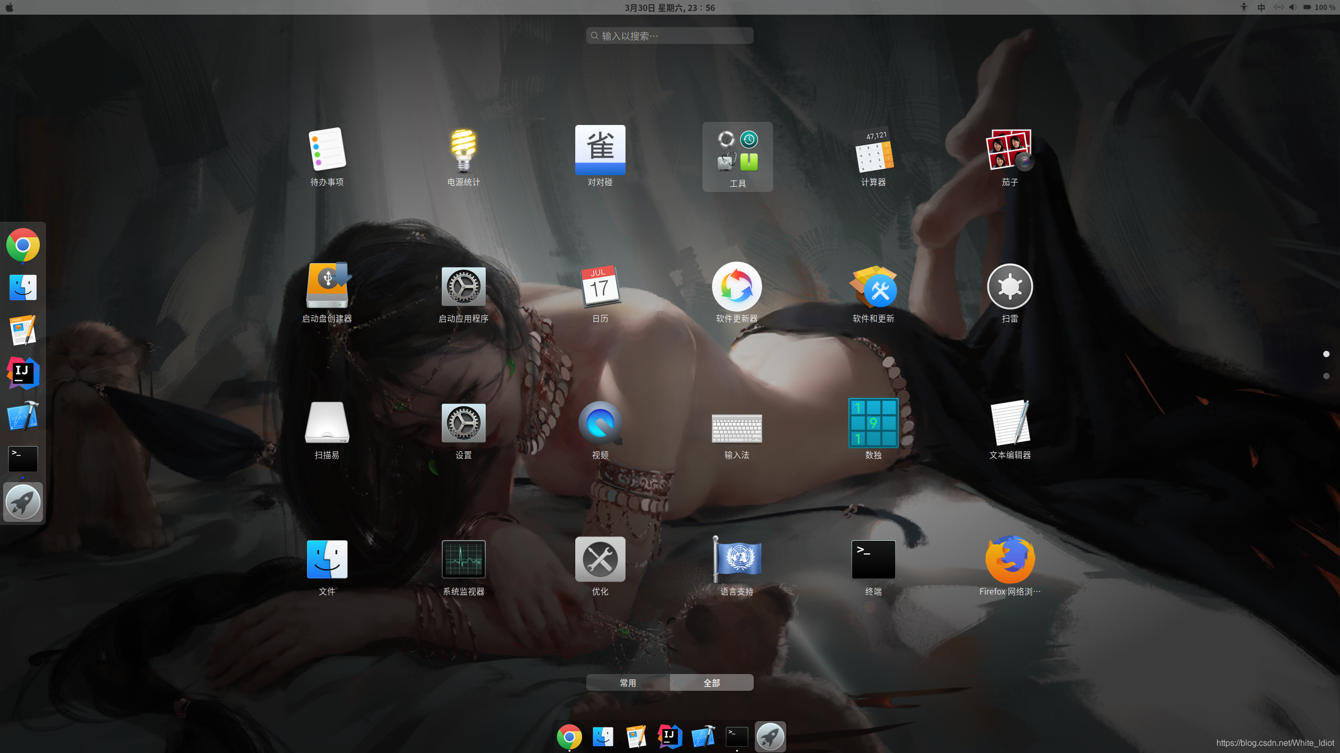Expand the 工具 utilities folder
1340x753 pixels.
pos(737,156)
